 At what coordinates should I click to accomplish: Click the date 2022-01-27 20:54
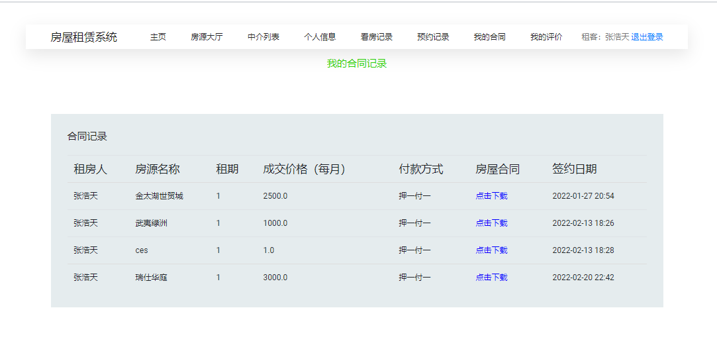point(583,196)
